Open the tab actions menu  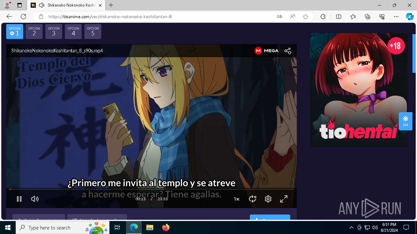20,5
